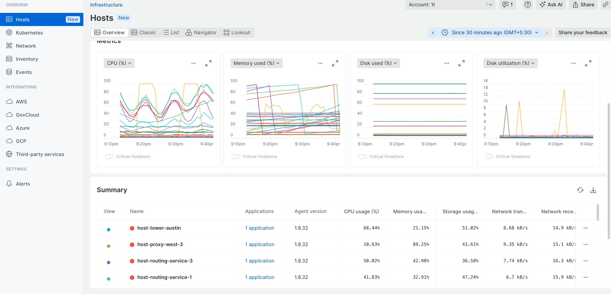Click the Infrastructure breadcrumb link
The image size is (611, 294).
coord(106,5)
